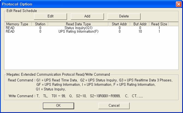Screen dimensions: 183x113
Task: Close the Protocol Option window
Action: point(178,4)
